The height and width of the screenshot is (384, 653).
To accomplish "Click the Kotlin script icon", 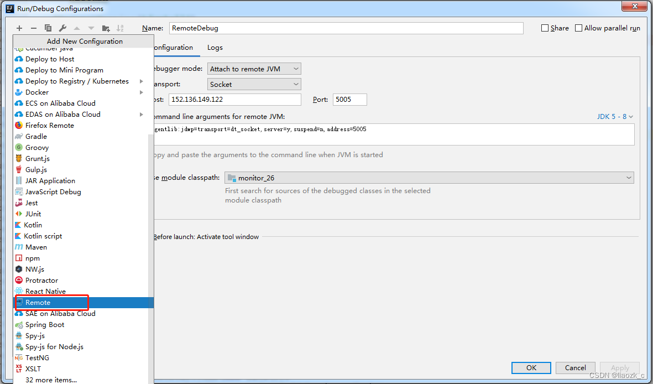I will (x=18, y=236).
